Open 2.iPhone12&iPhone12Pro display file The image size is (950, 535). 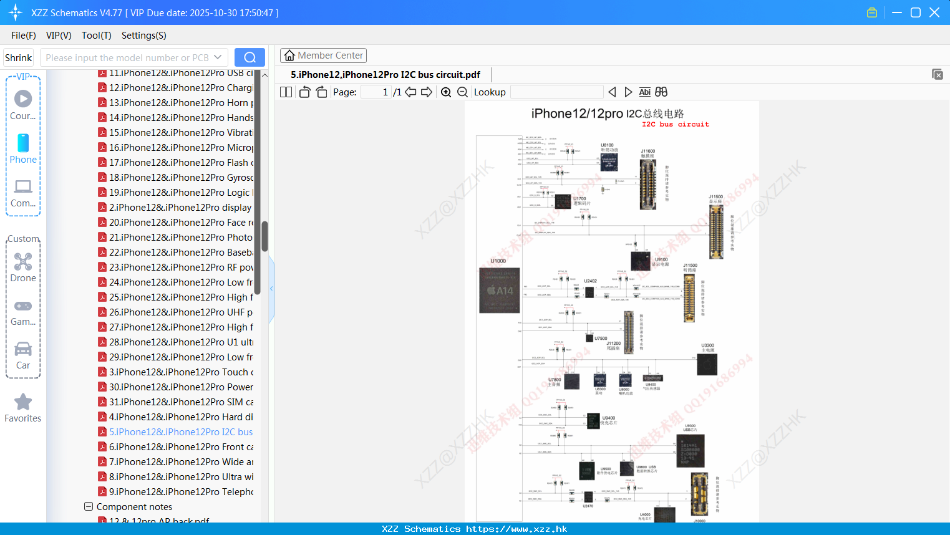(175, 208)
